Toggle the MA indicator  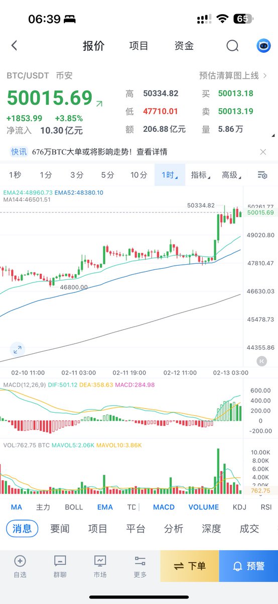pos(17,507)
